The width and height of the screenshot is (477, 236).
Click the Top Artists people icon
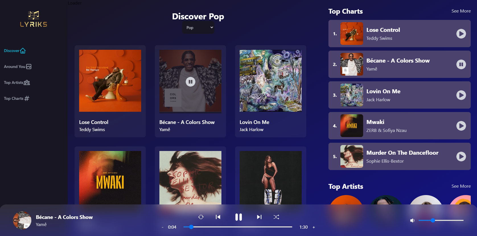[27, 82]
